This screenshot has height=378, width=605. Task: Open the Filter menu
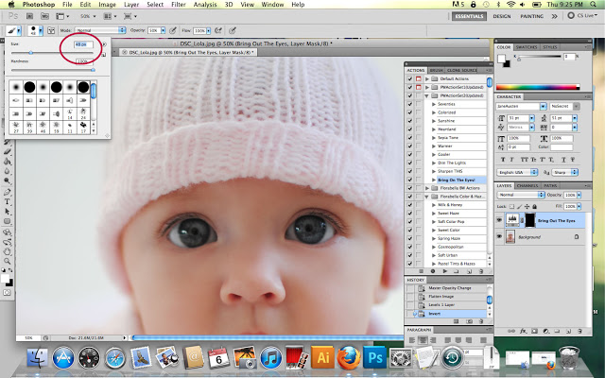tap(179, 4)
